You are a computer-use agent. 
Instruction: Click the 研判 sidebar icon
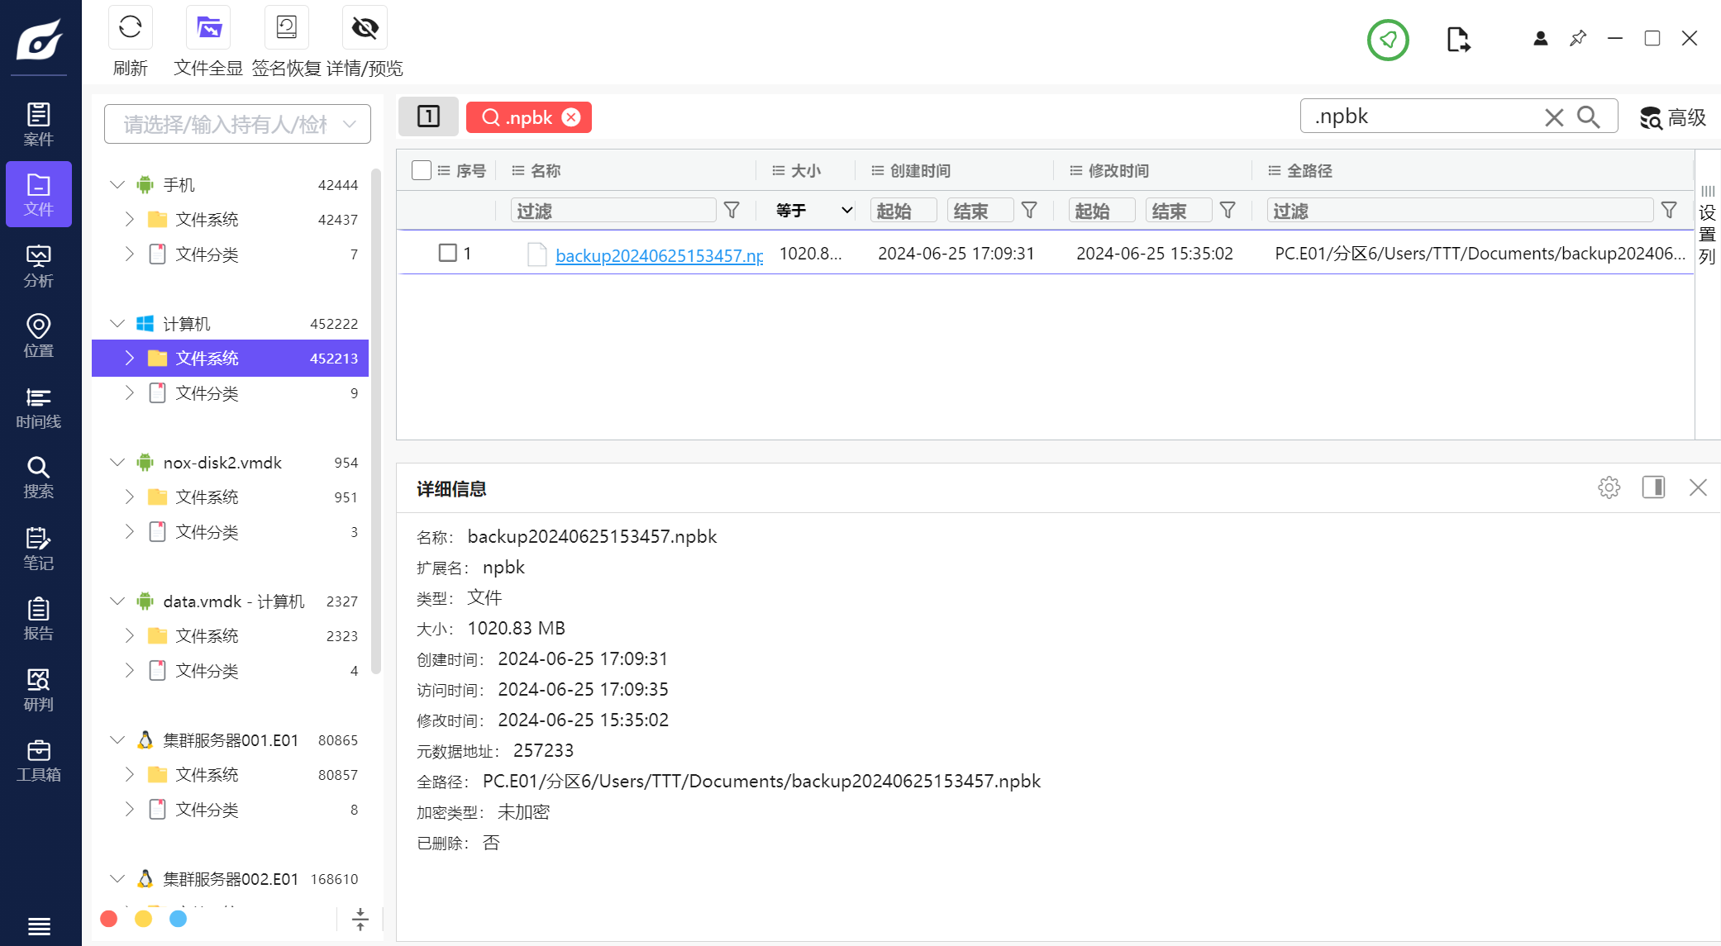pyautogui.click(x=38, y=690)
